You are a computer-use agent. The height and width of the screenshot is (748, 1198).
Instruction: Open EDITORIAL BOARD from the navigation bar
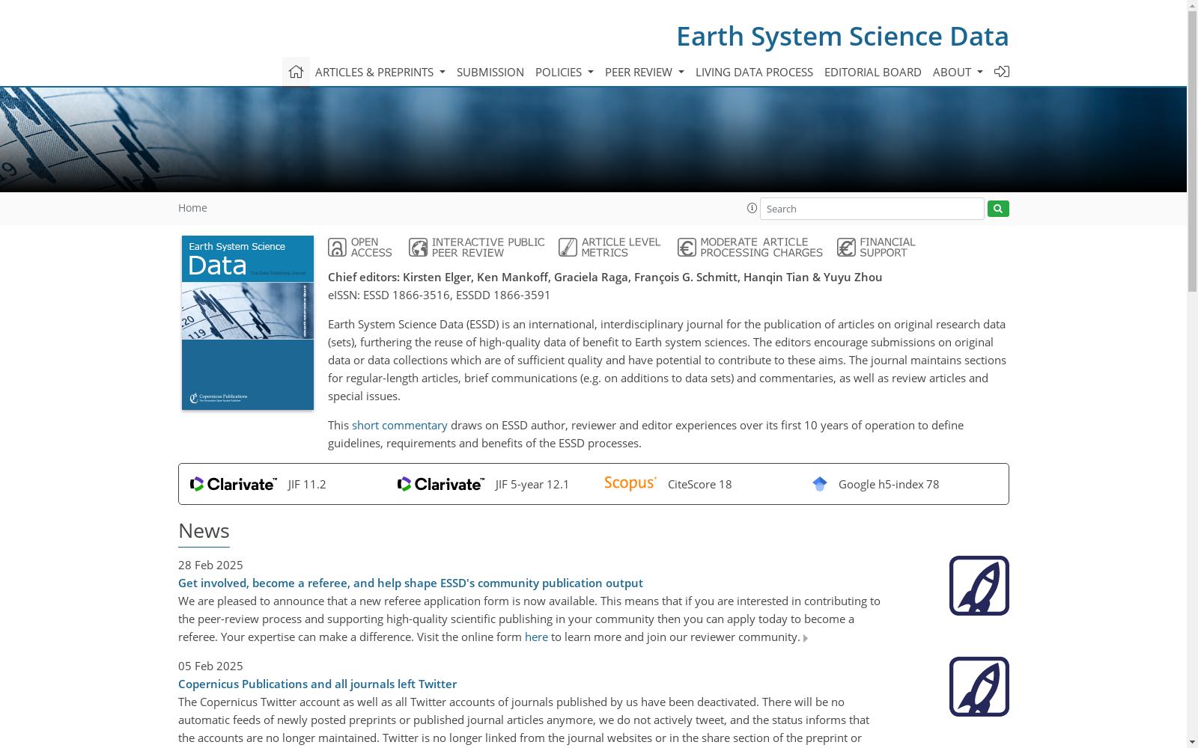pyautogui.click(x=872, y=72)
